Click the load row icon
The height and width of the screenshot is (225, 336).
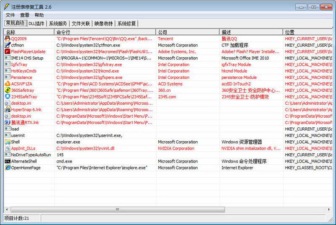(x=8, y=129)
